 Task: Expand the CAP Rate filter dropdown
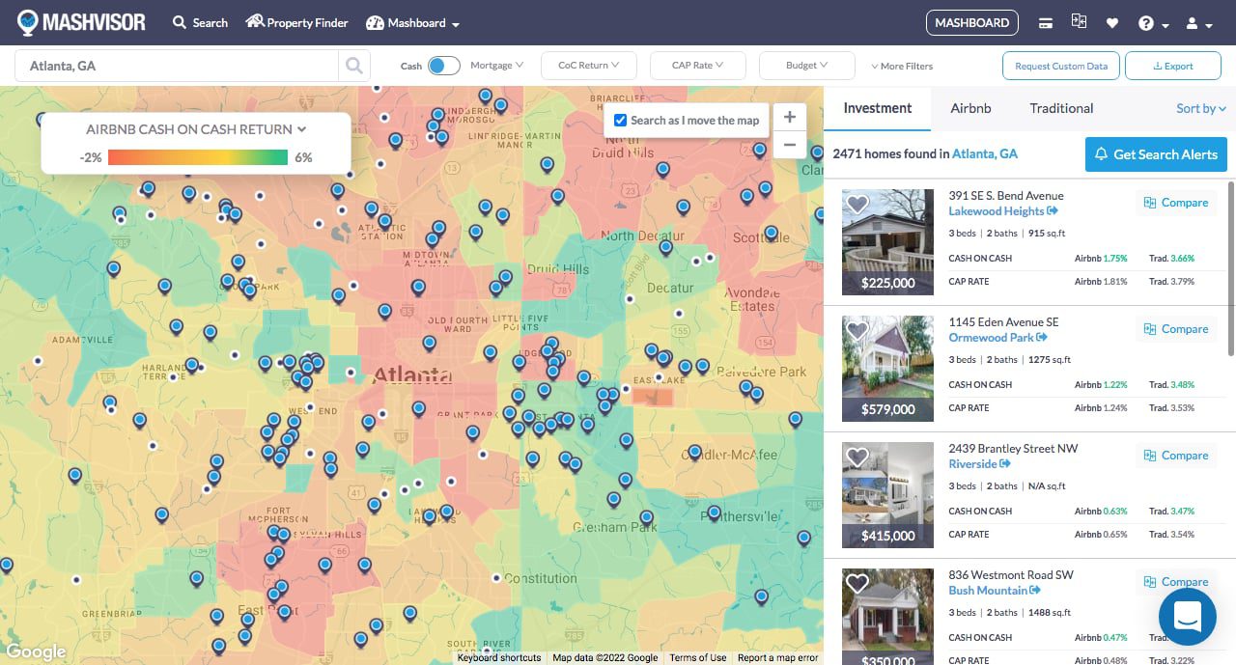pyautogui.click(x=697, y=66)
